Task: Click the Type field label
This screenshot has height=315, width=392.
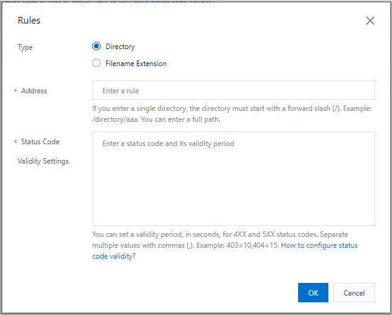Action: pos(25,47)
